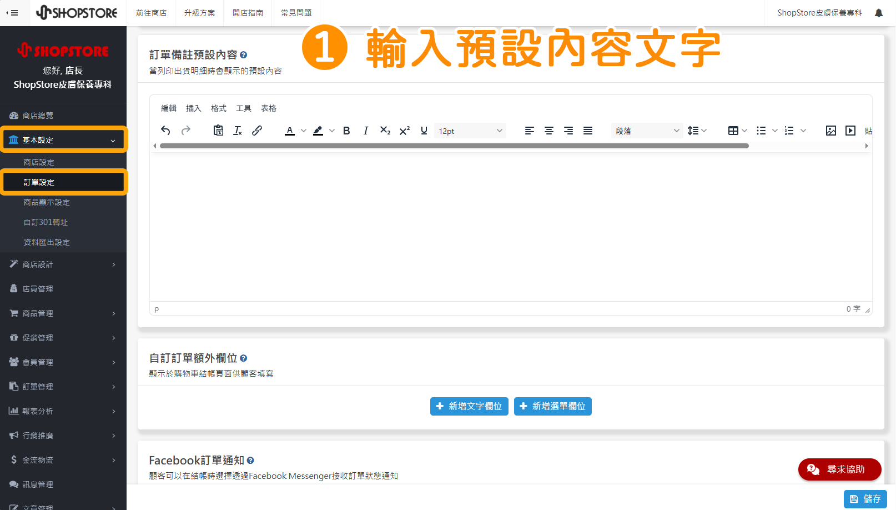
Task: Click the help icon beside 訂單備註預設內容
Action: coord(243,55)
